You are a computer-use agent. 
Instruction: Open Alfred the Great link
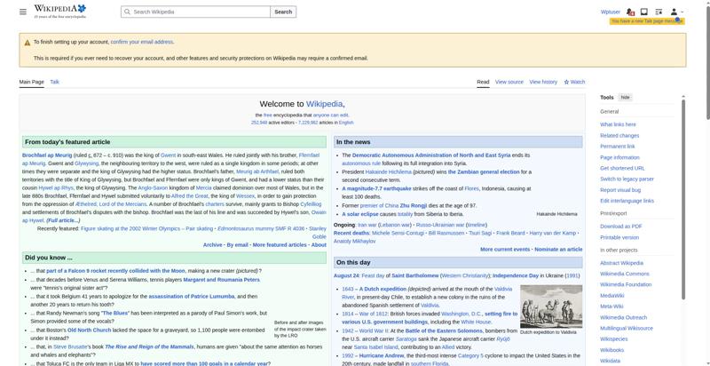pyautogui.click(x=190, y=196)
